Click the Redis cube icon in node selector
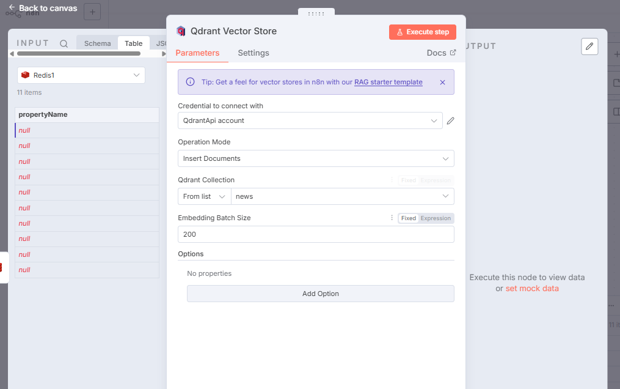Image resolution: width=620 pixels, height=389 pixels. (x=25, y=75)
